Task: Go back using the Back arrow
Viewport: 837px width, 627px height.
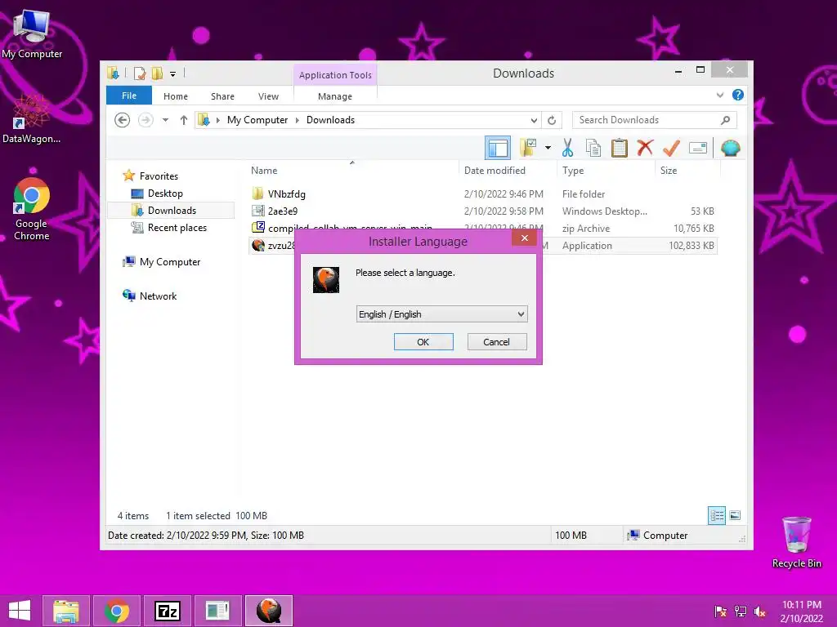Action: coord(123,120)
